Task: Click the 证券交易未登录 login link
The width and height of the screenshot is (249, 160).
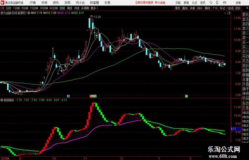Action: [x=144, y=3]
